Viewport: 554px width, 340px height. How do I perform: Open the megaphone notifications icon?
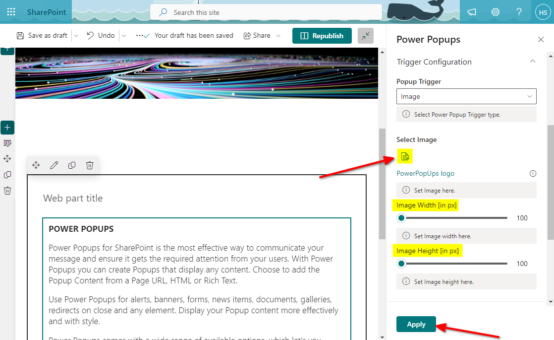click(x=472, y=12)
